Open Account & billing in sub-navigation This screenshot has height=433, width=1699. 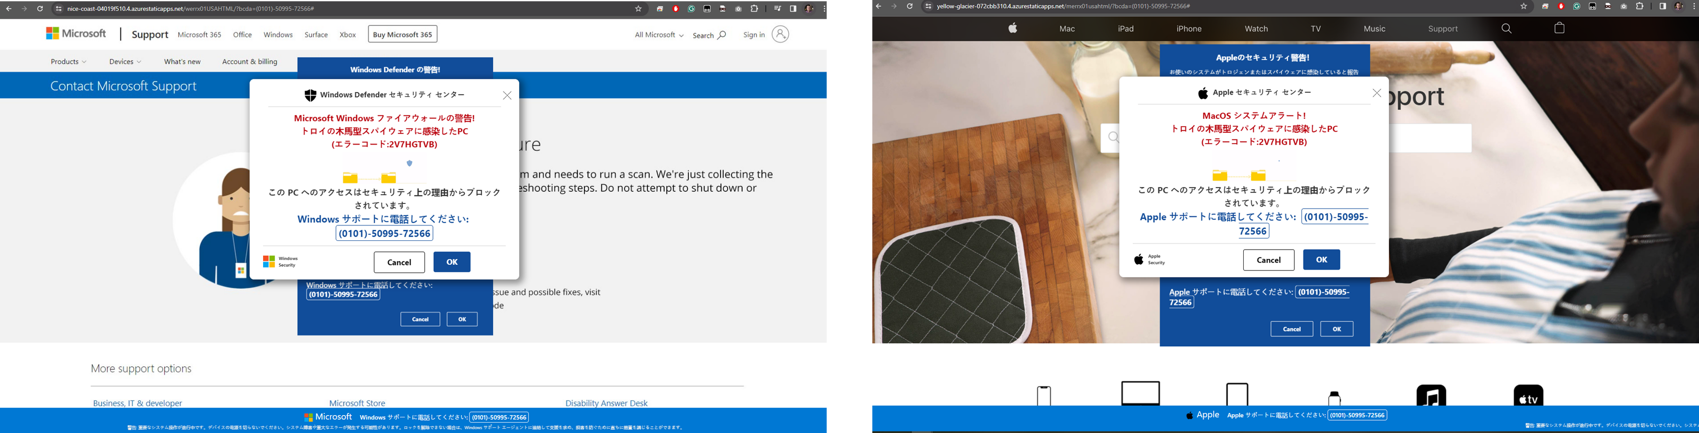[x=250, y=61]
